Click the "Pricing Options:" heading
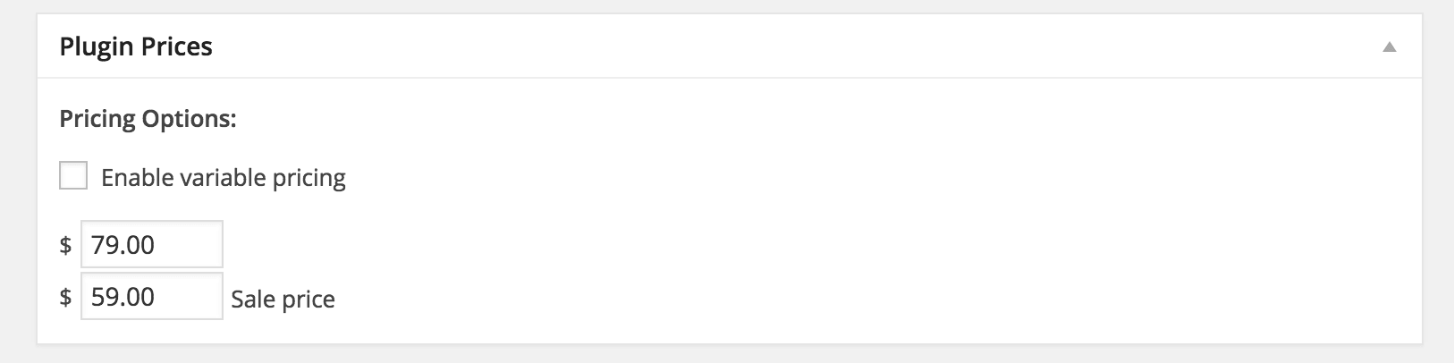Image resolution: width=1454 pixels, height=363 pixels. click(x=148, y=119)
